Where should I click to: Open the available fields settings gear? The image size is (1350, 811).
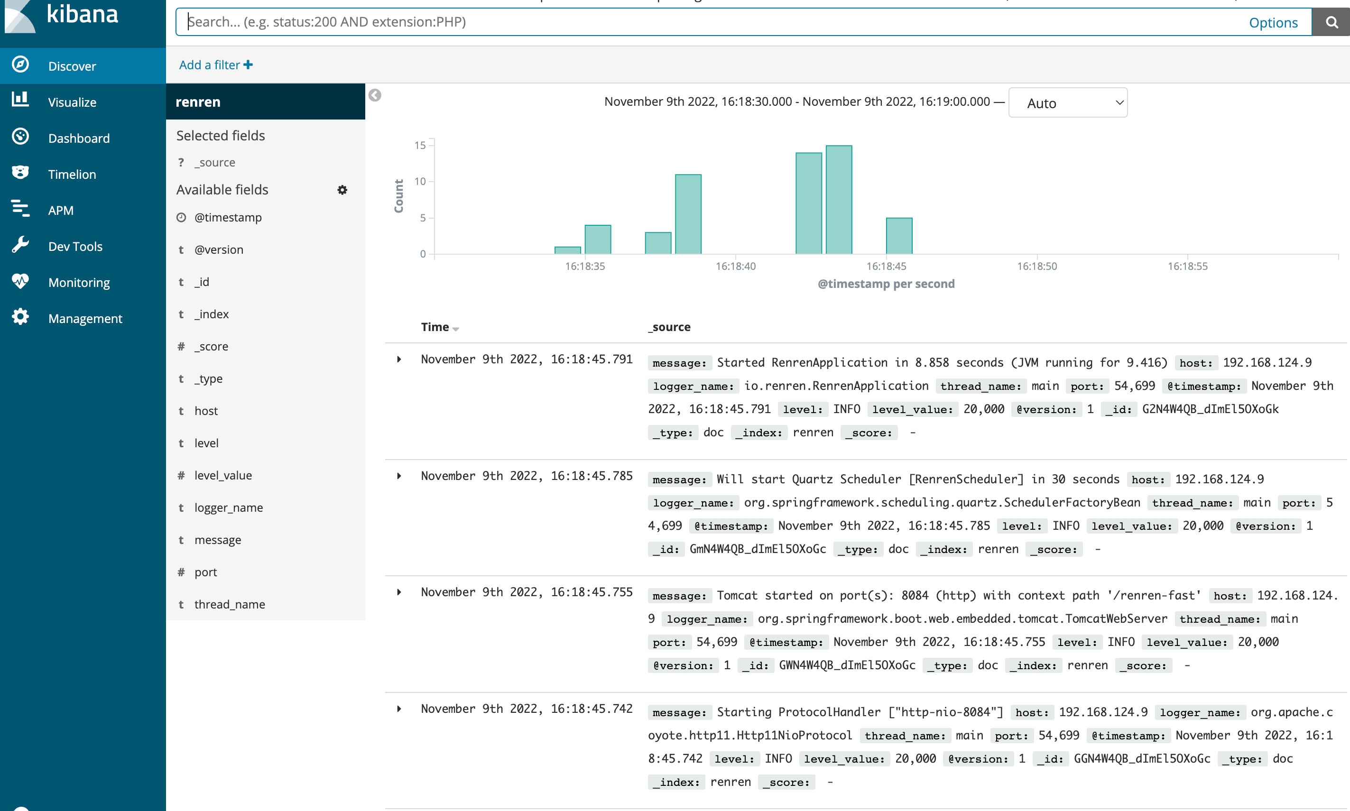coord(342,190)
